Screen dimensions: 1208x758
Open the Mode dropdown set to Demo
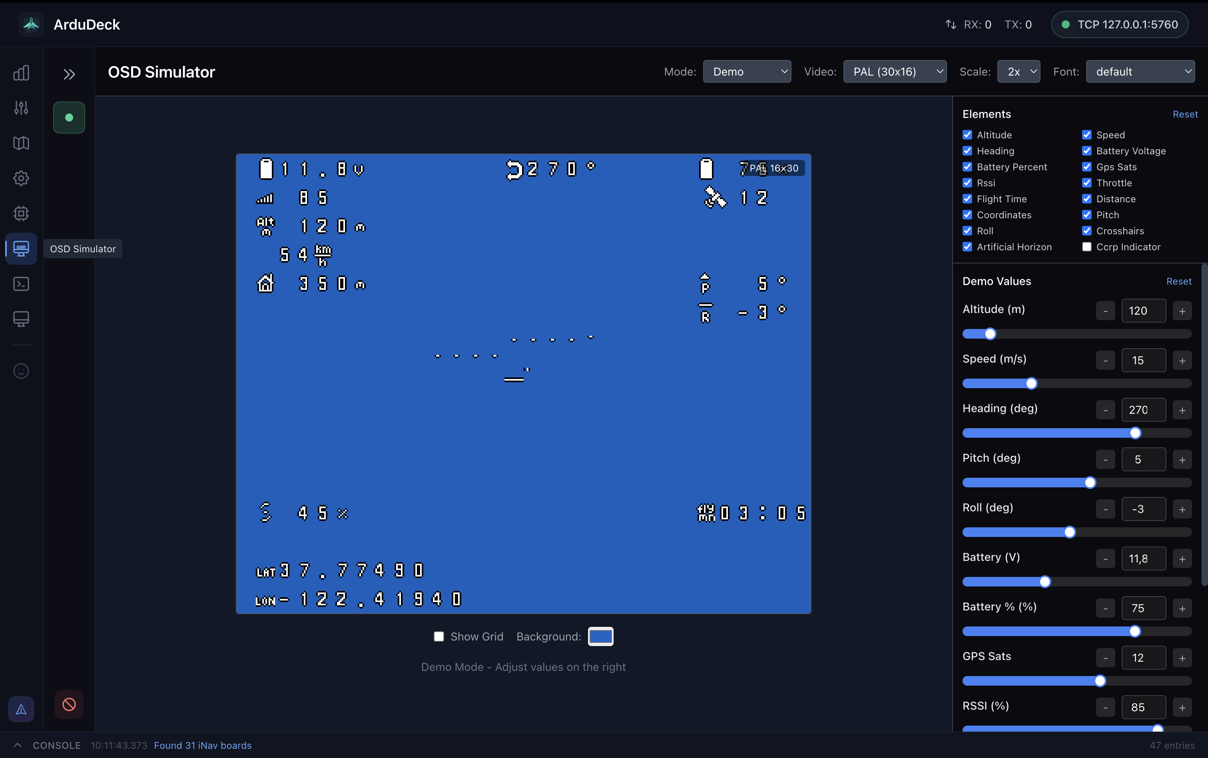(747, 72)
